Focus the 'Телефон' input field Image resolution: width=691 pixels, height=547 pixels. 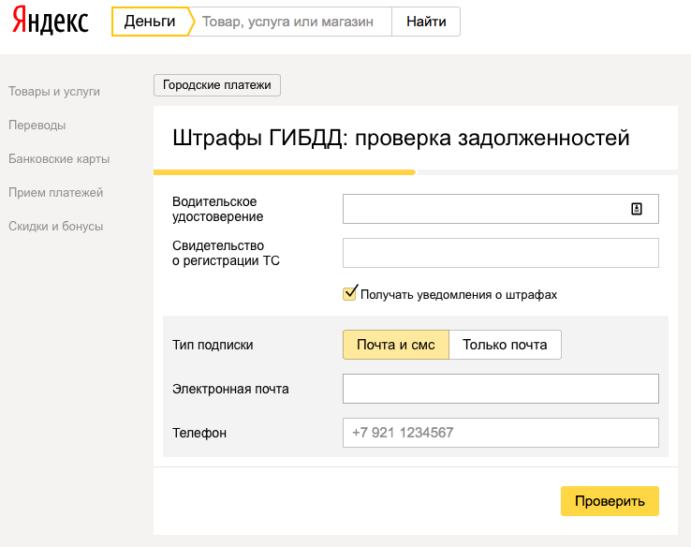[x=501, y=433]
